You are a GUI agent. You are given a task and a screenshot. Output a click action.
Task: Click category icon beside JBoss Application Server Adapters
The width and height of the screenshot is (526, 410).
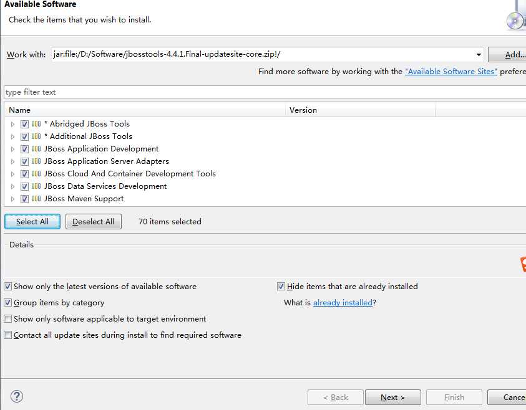pyautogui.click(x=36, y=161)
